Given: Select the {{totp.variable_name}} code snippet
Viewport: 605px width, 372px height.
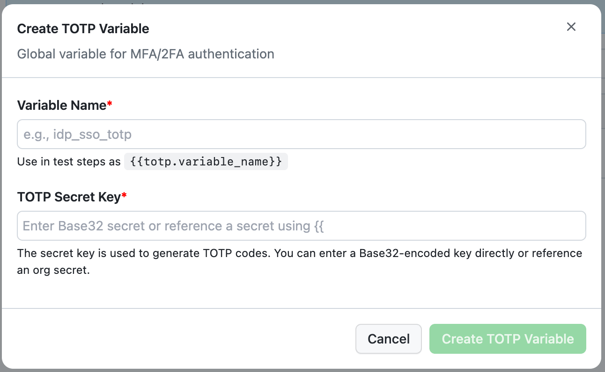Looking at the screenshot, I should [x=206, y=162].
